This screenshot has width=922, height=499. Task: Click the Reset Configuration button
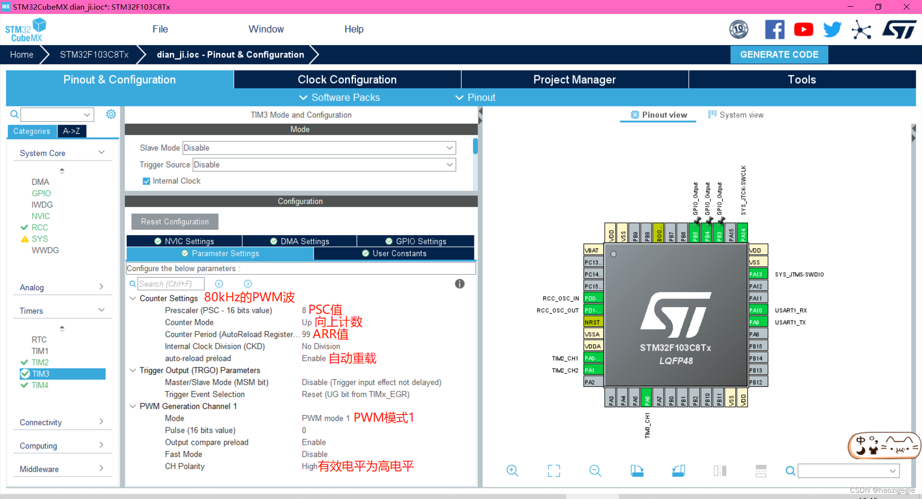click(x=175, y=222)
